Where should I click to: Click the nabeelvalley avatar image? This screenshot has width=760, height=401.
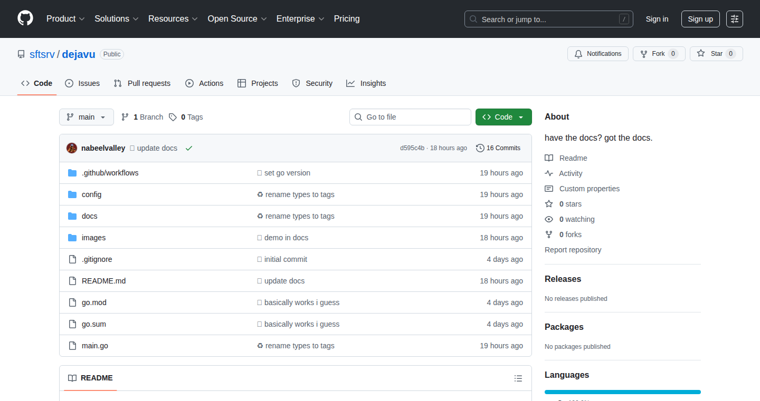click(72, 148)
